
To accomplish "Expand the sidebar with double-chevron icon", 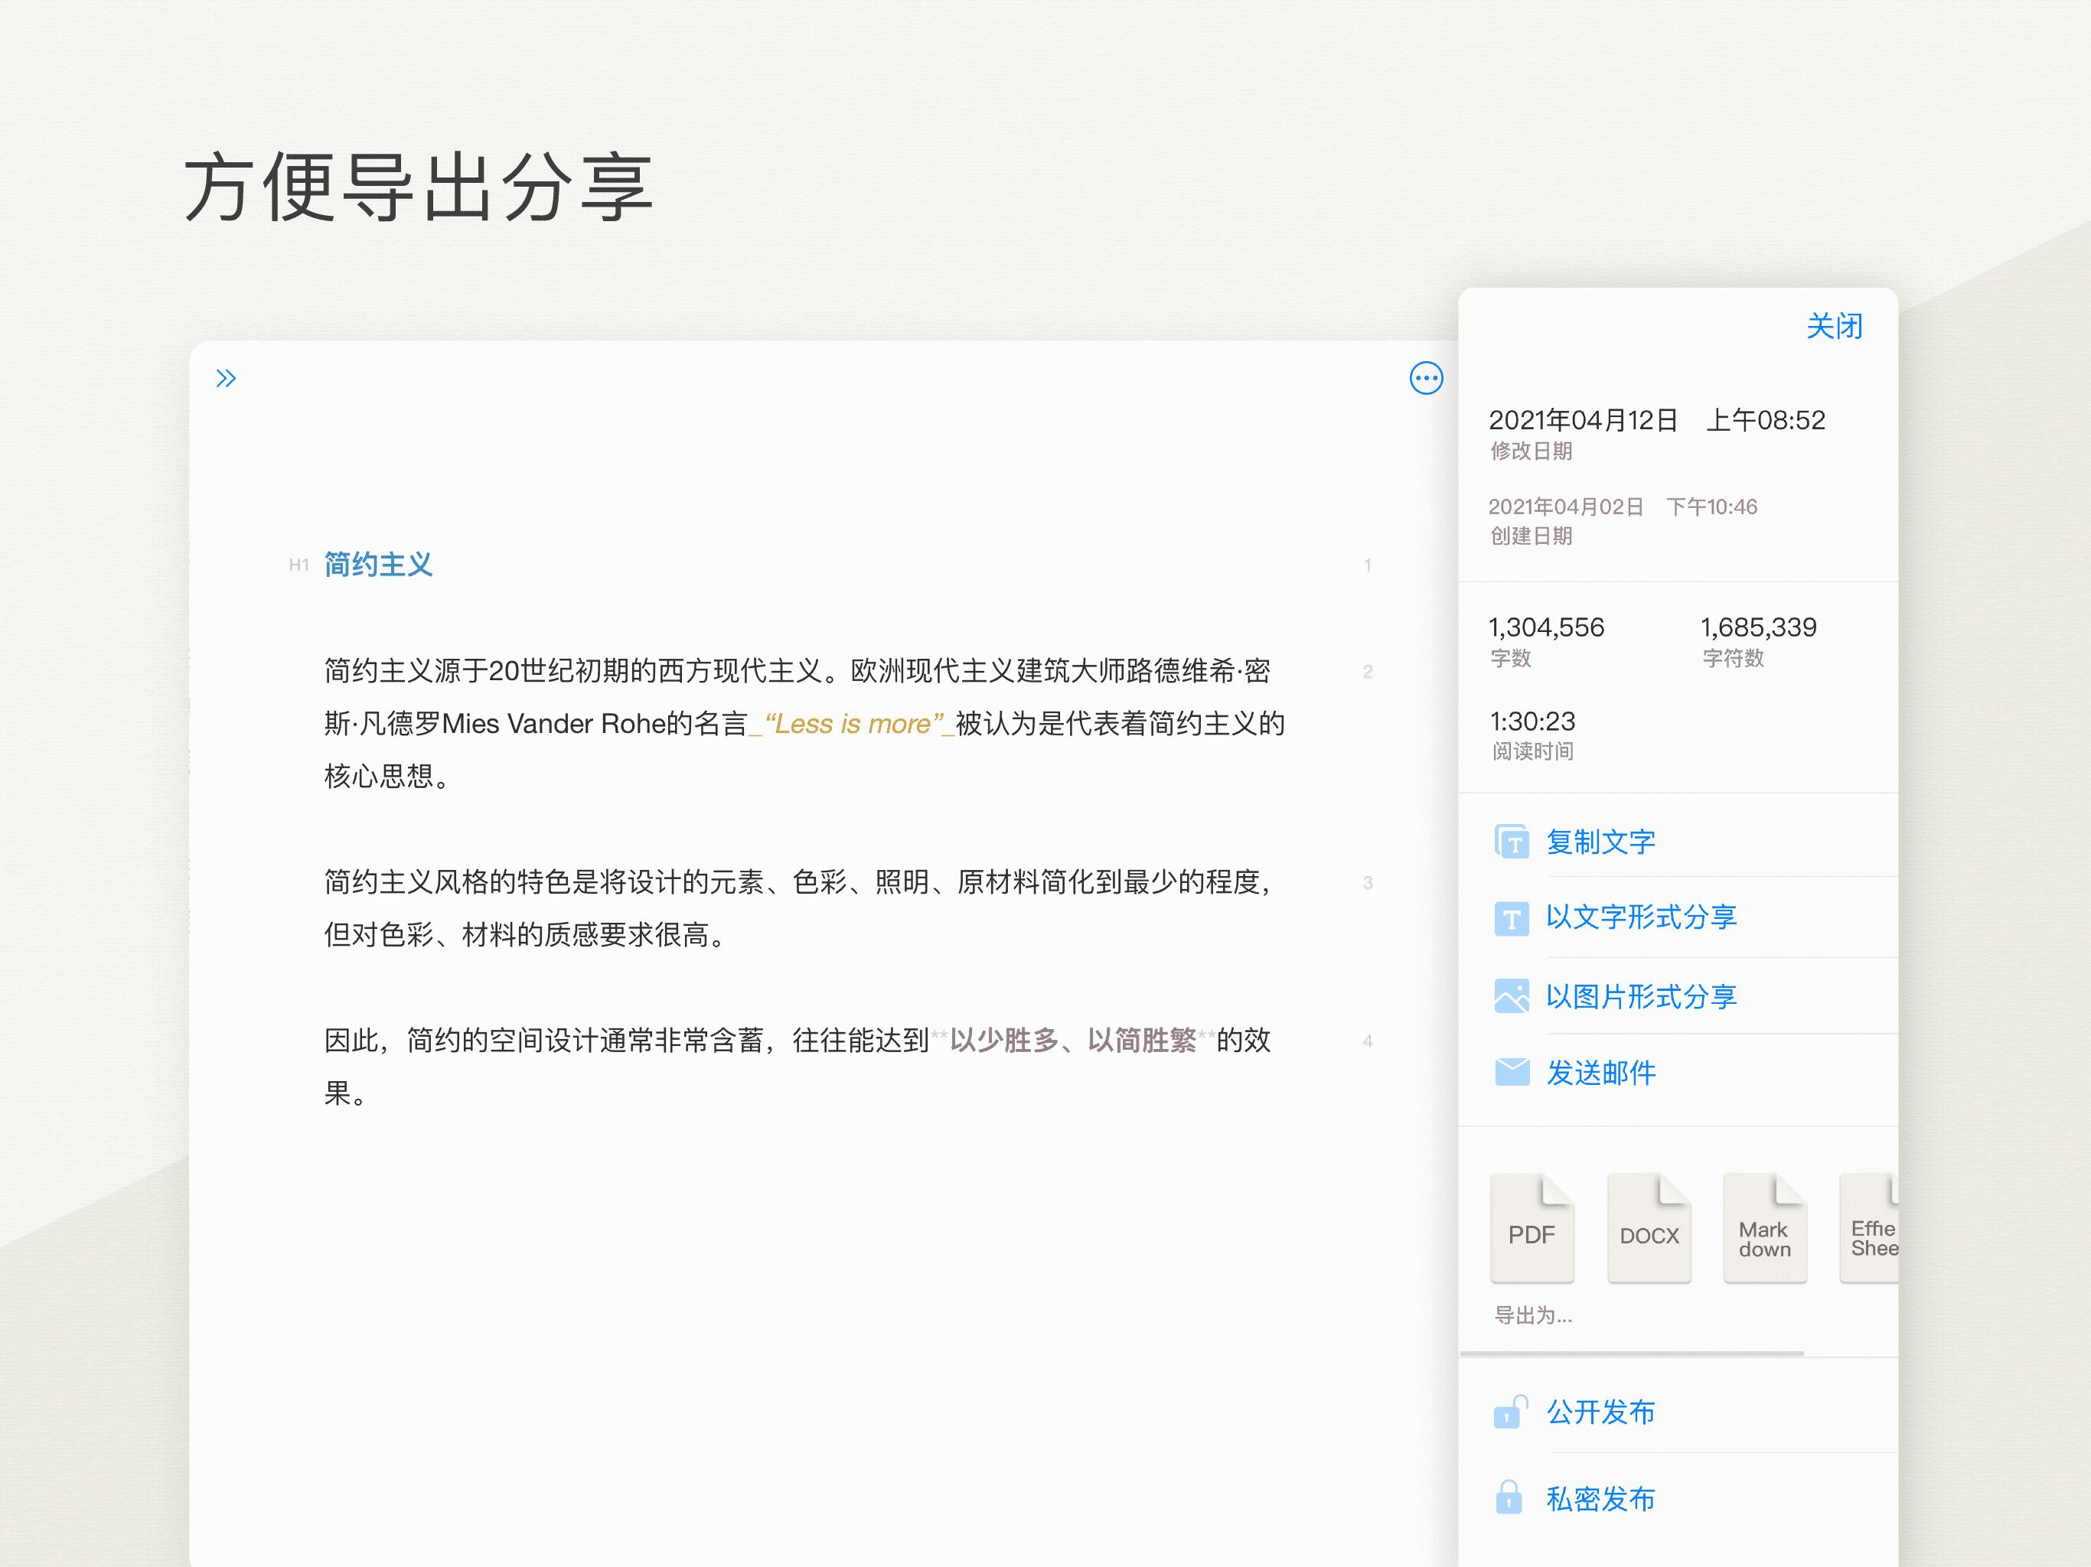I will point(226,379).
